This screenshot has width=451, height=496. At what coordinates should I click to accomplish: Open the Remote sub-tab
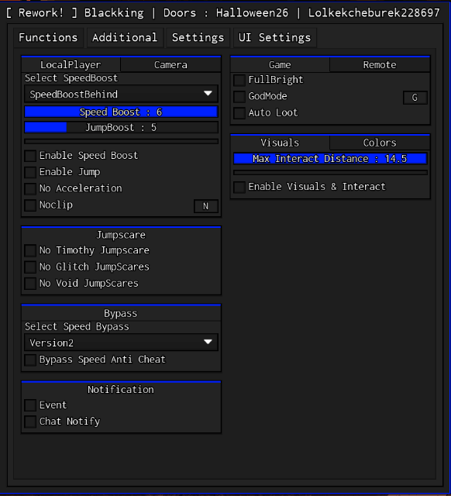(380, 65)
